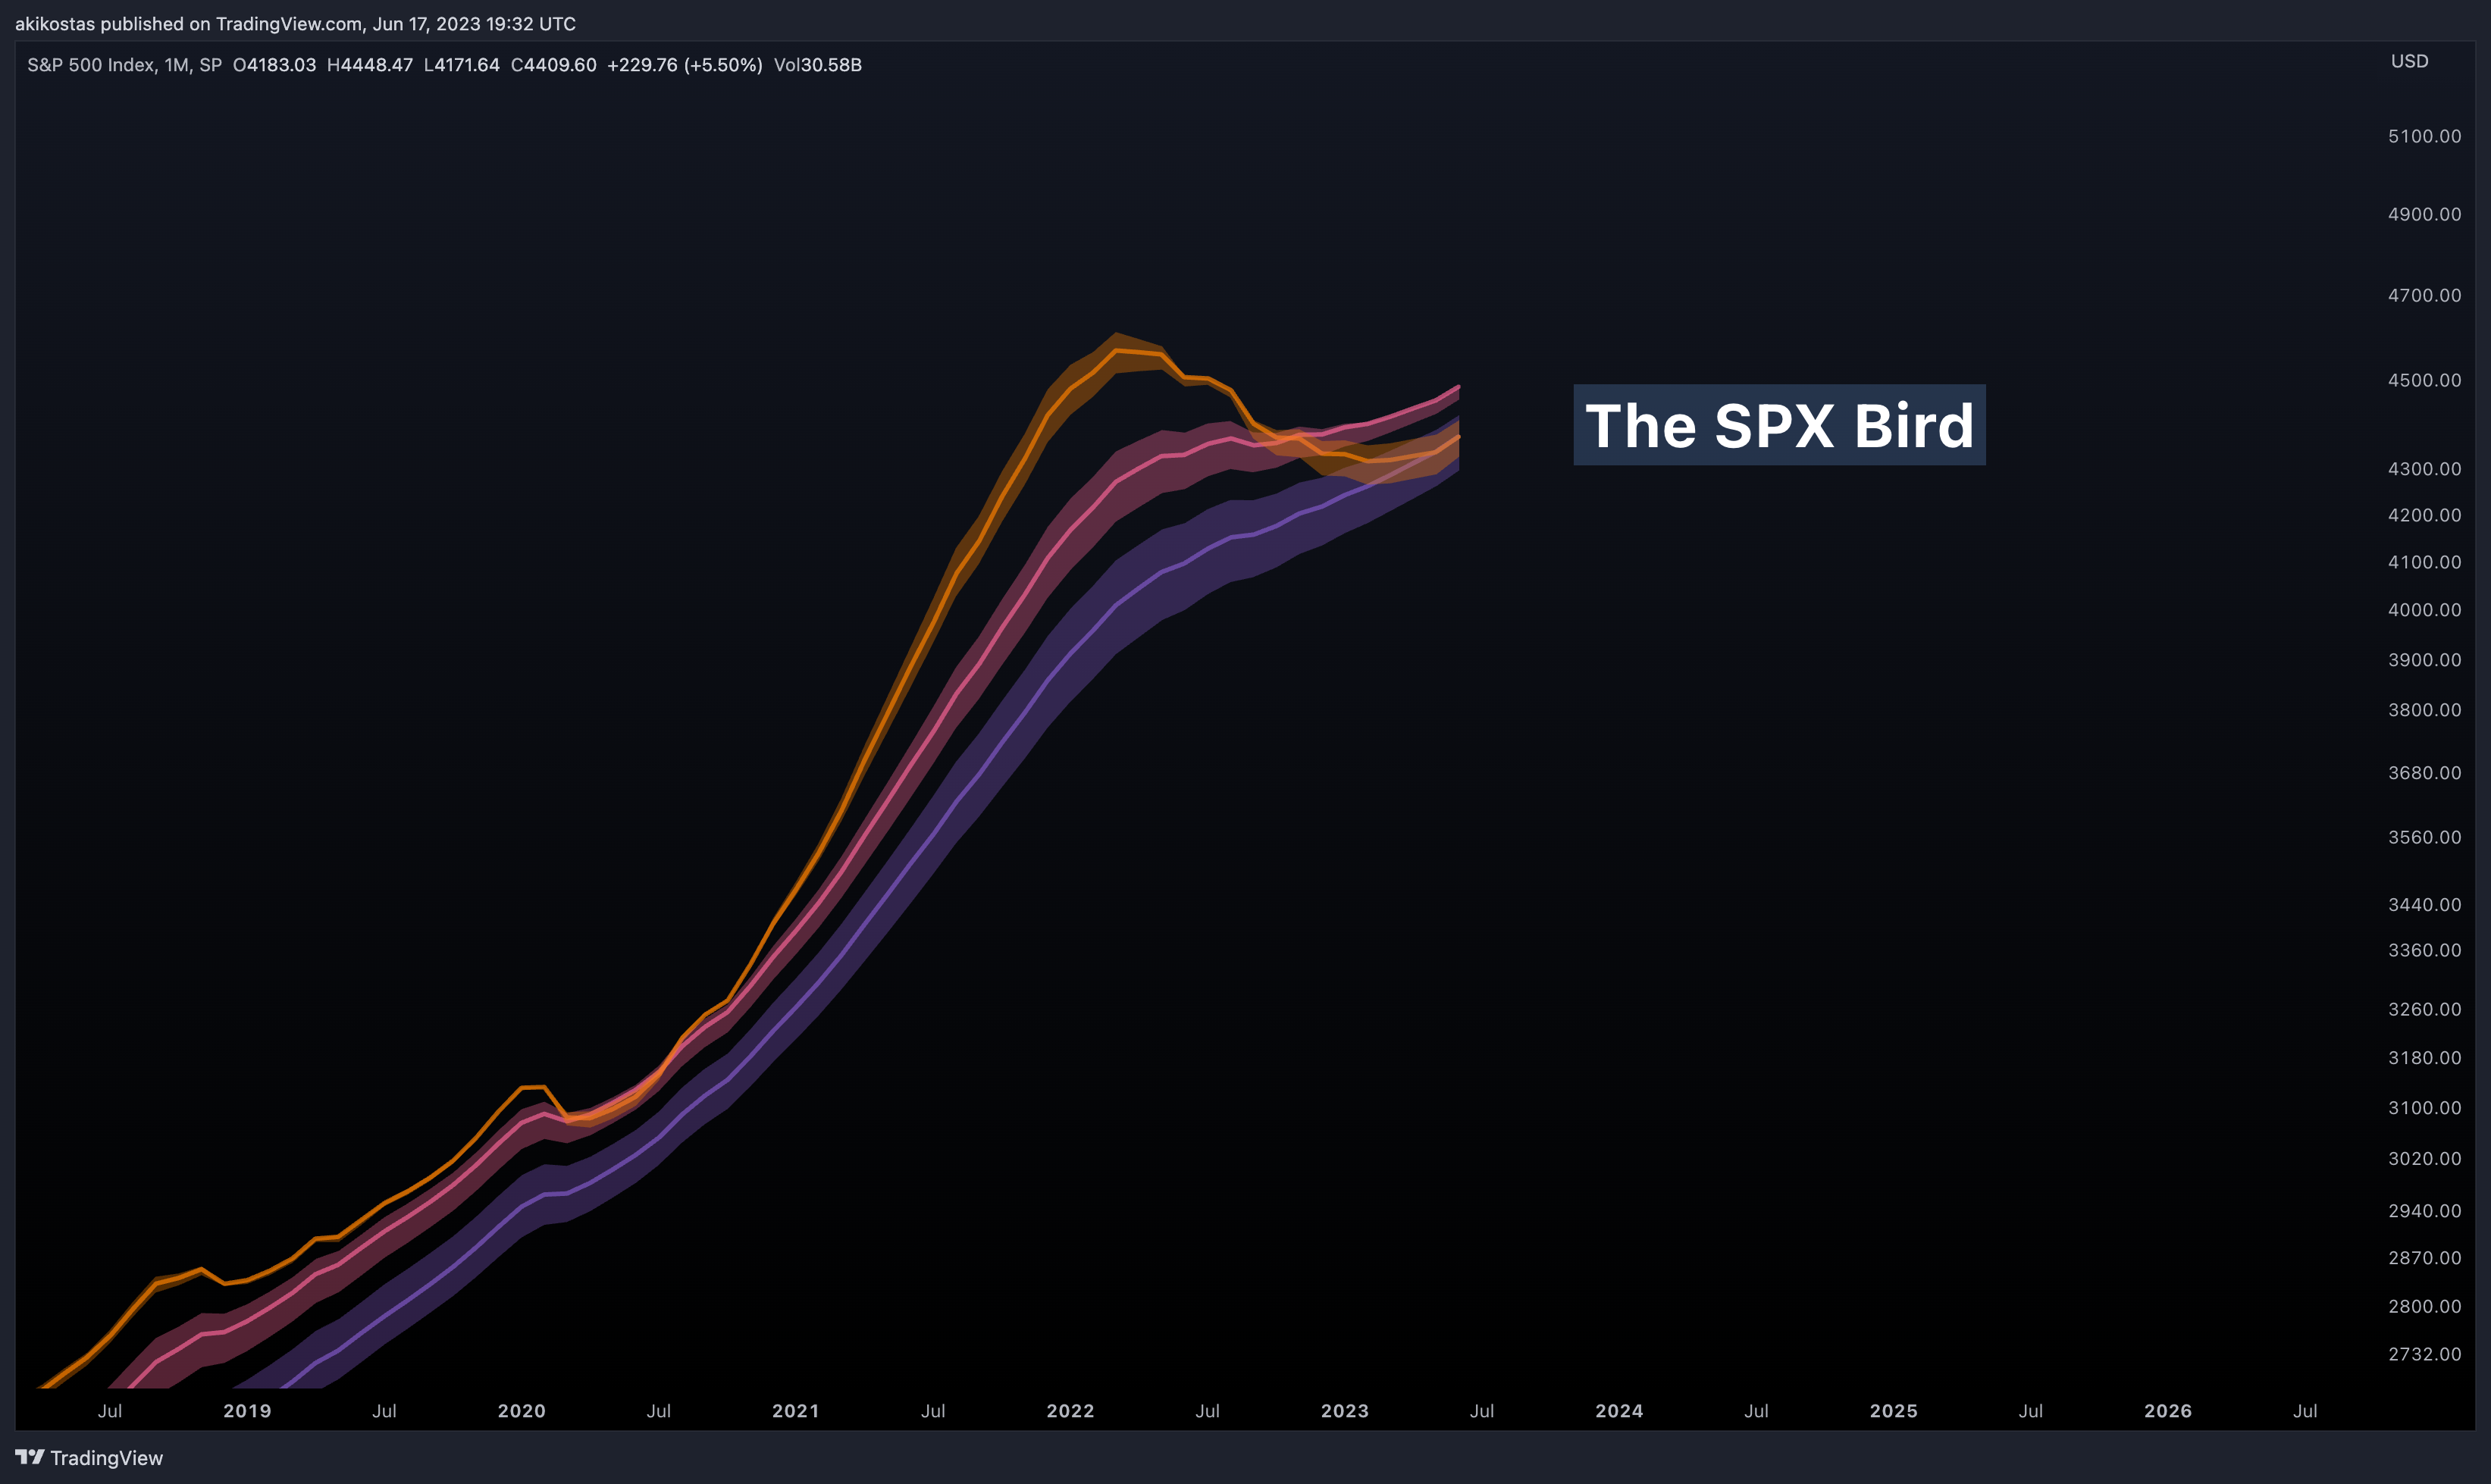
Task: Click the open value O4183.03
Action: coord(274,65)
